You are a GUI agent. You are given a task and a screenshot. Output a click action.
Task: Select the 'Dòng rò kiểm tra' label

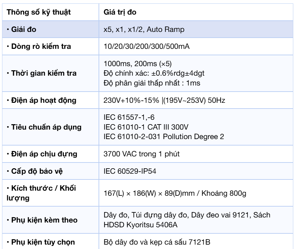pyautogui.click(x=39, y=46)
